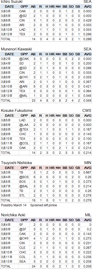Select the Sprained left pinkie note text
The image size is (92, 269).
(43, 205)
